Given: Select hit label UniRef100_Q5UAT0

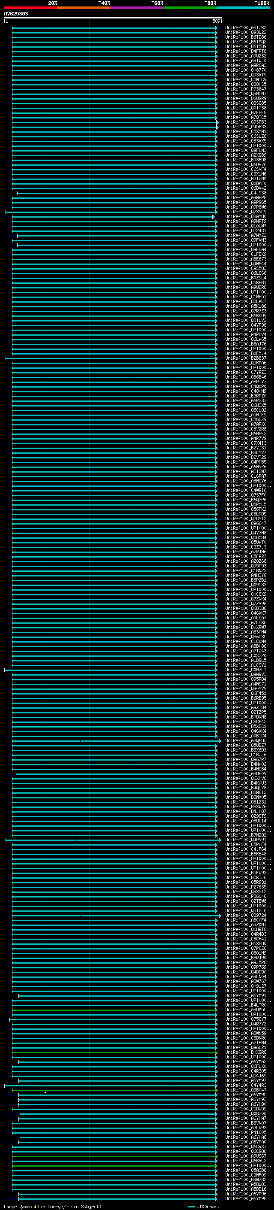Looking at the screenshot, I should point(246,543).
